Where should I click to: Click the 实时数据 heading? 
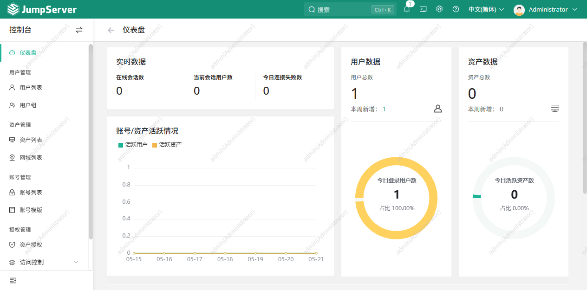point(131,62)
